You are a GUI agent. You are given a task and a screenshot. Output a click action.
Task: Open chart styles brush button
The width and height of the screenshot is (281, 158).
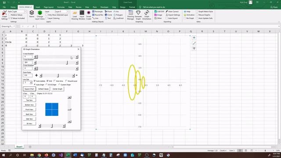[194, 43]
